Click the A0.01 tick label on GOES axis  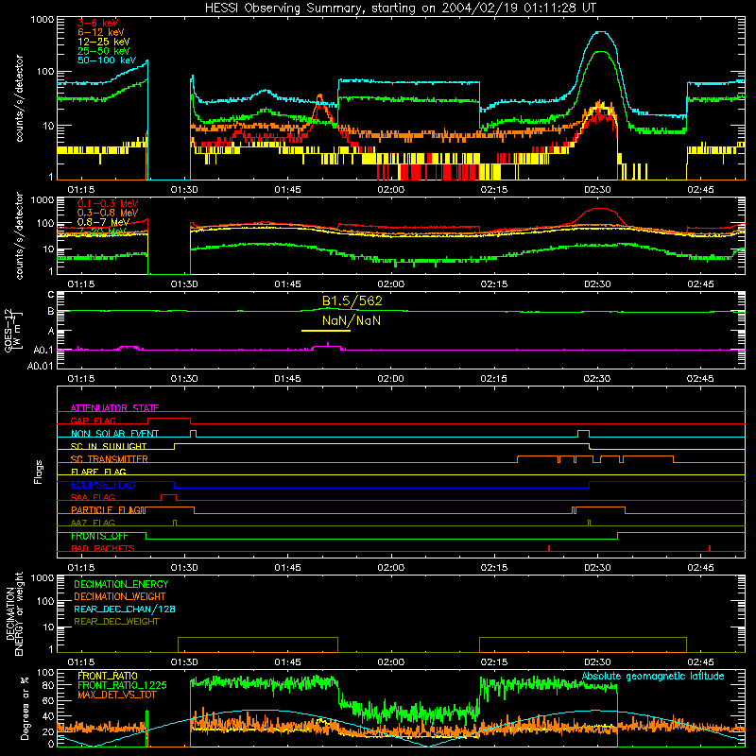pyautogui.click(x=41, y=367)
